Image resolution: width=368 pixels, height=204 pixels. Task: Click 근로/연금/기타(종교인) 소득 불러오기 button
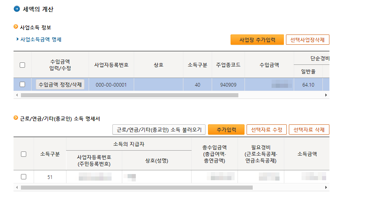tap(159, 130)
